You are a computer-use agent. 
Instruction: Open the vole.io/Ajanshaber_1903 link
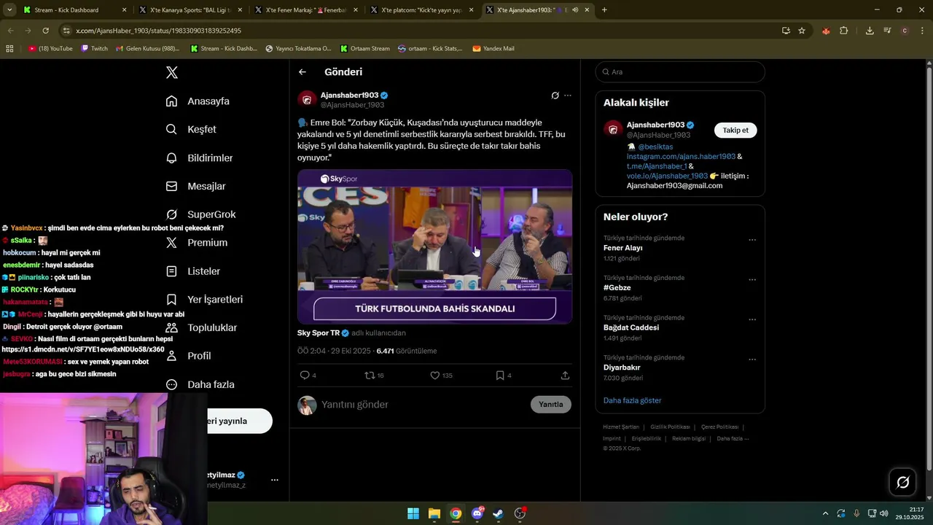click(667, 176)
